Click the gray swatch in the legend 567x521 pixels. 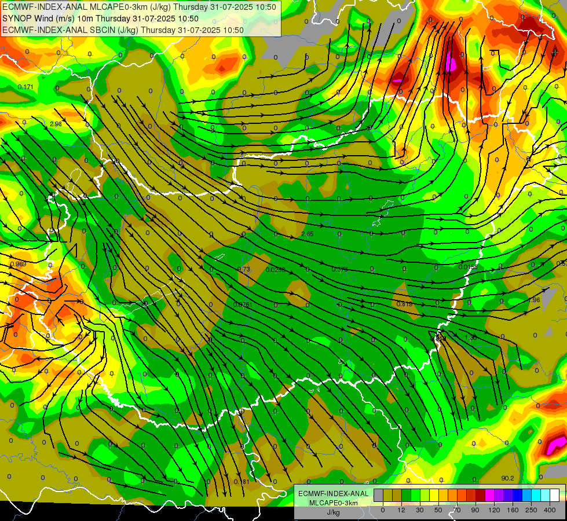coord(379,495)
